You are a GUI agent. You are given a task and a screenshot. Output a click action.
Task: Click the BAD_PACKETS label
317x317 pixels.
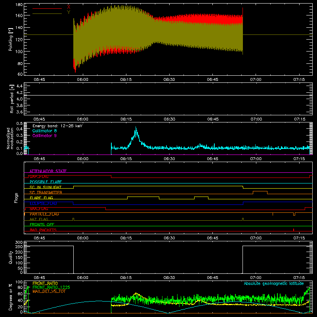click(43, 230)
